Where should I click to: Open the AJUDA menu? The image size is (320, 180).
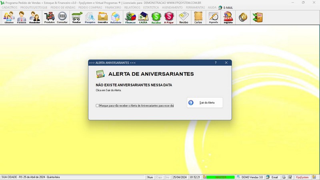pos(212,8)
